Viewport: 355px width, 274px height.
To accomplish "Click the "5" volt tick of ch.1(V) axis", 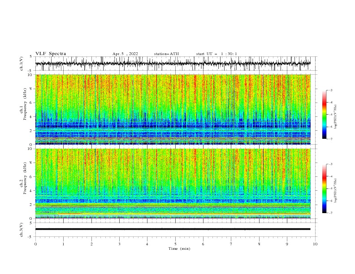I will (x=31, y=56).
